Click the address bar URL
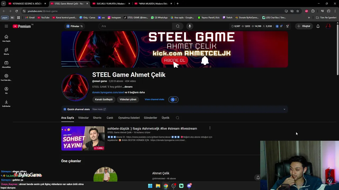The image size is (339, 190). pyautogui.click(x=43, y=11)
